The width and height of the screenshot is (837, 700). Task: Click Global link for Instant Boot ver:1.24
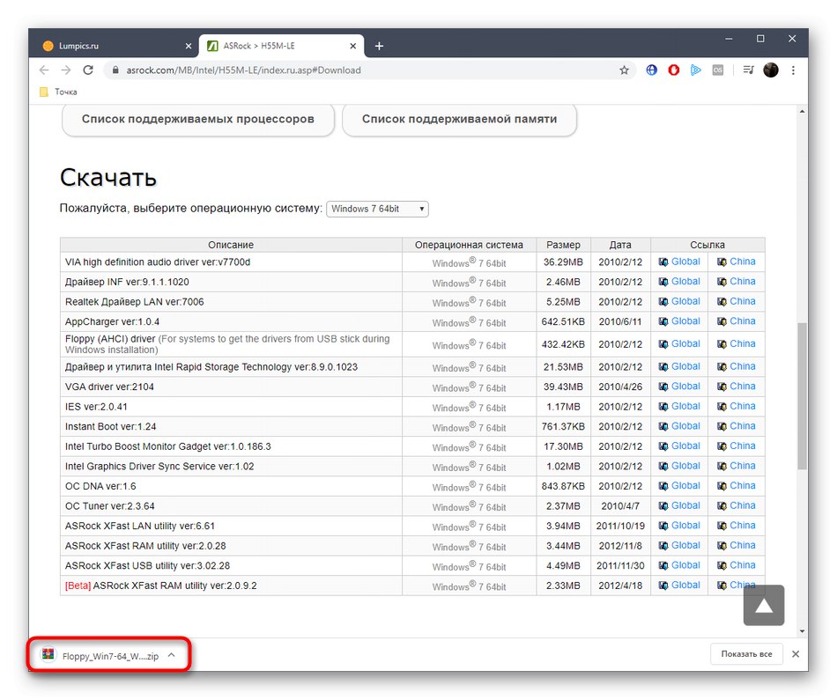[685, 426]
